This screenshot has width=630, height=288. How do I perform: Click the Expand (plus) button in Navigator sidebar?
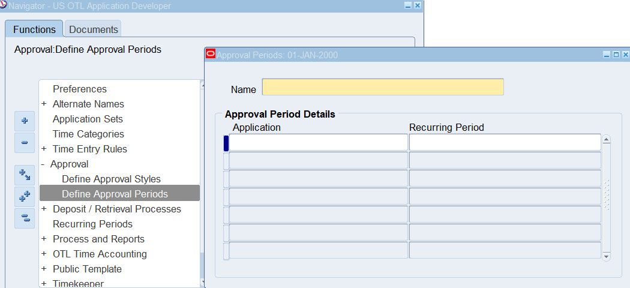tap(25, 121)
